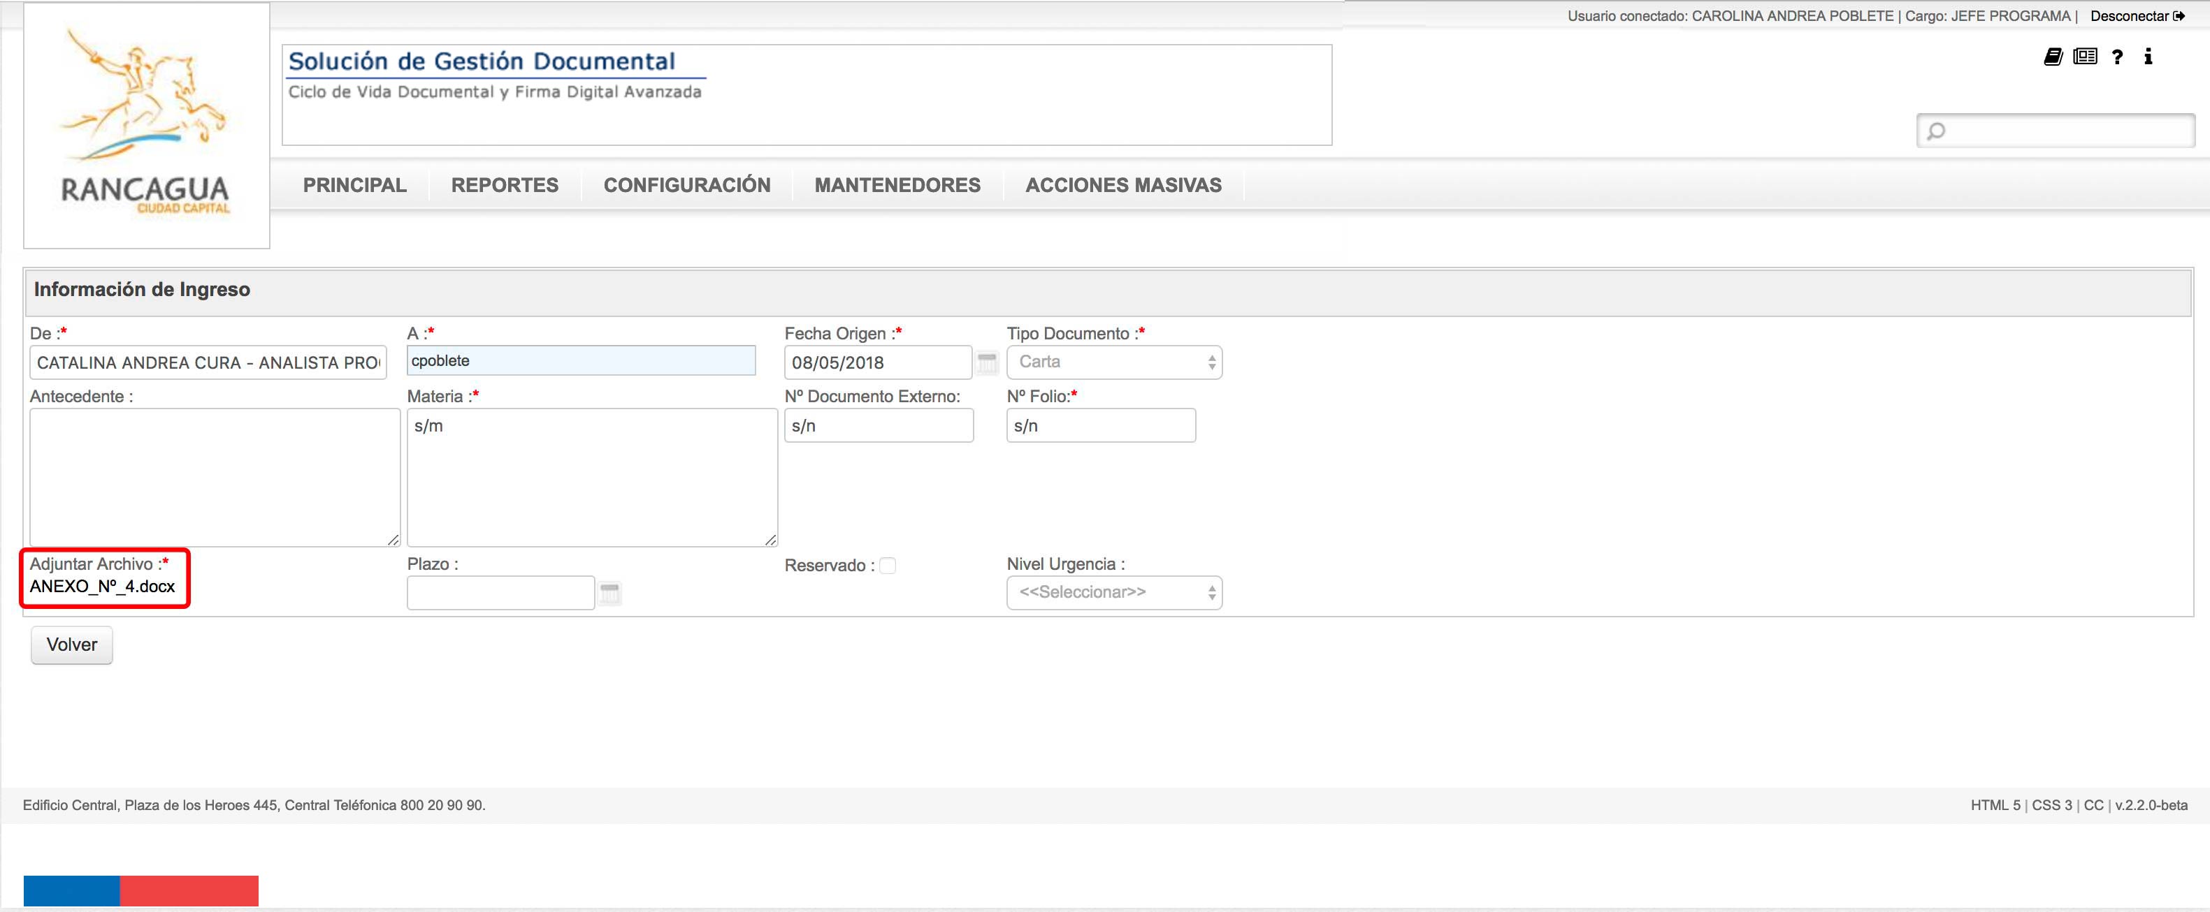The height and width of the screenshot is (912, 2210).
Task: Click the Fecha Origen date field
Action: coord(878,362)
